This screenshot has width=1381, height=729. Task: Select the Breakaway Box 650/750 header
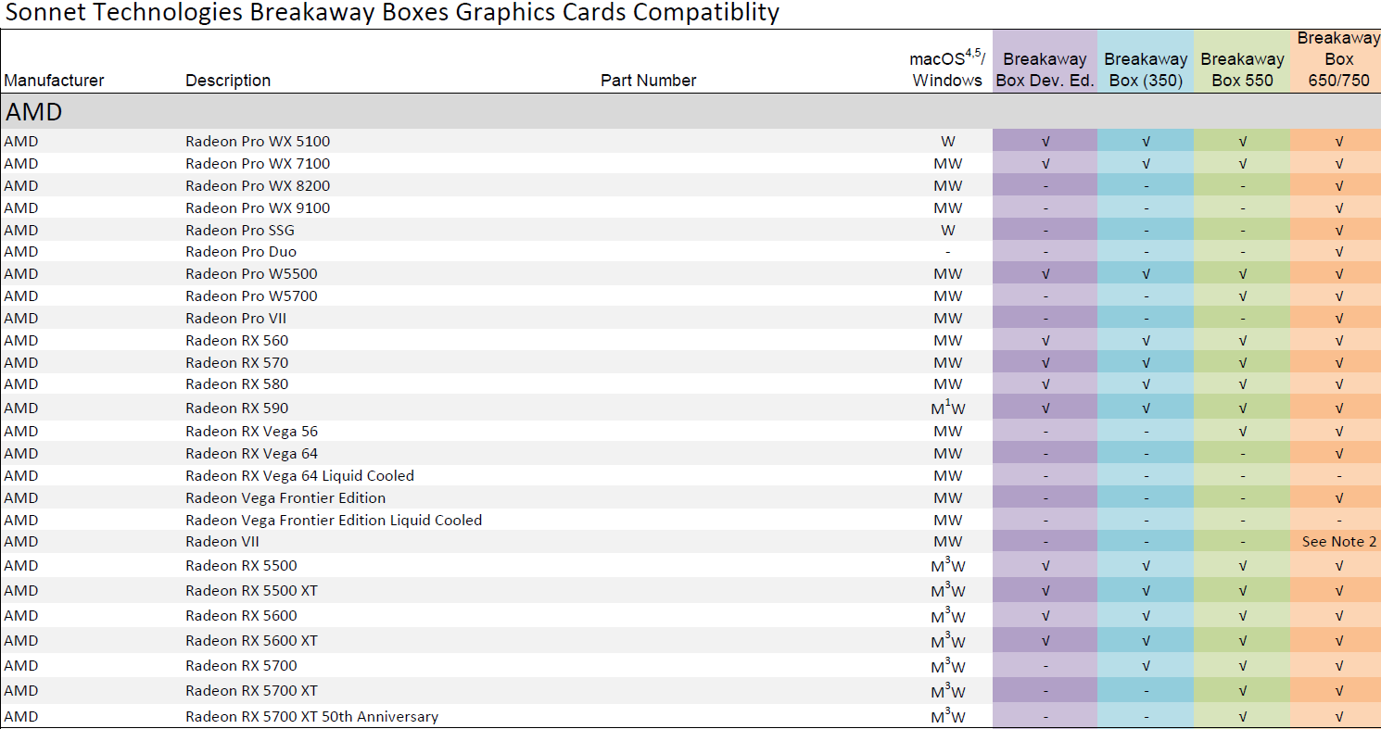pos(1338,59)
